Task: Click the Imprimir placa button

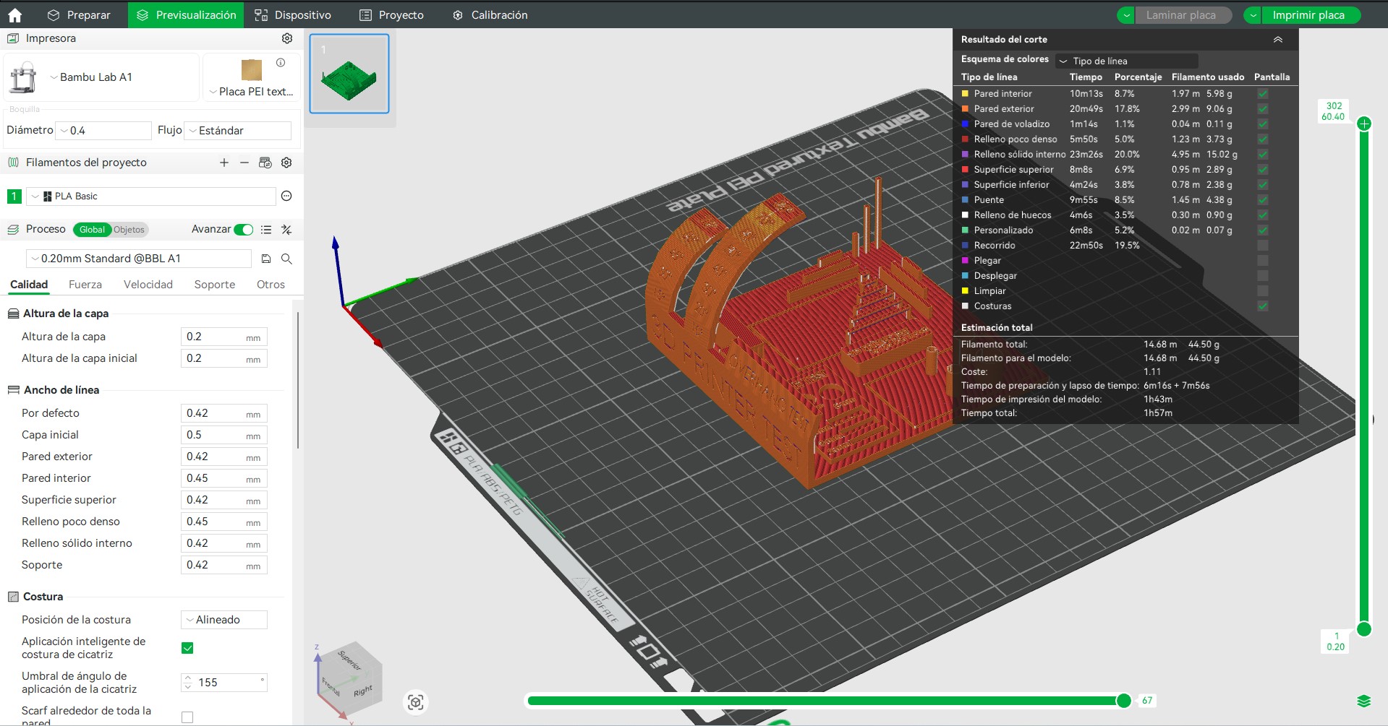Action: (1308, 15)
